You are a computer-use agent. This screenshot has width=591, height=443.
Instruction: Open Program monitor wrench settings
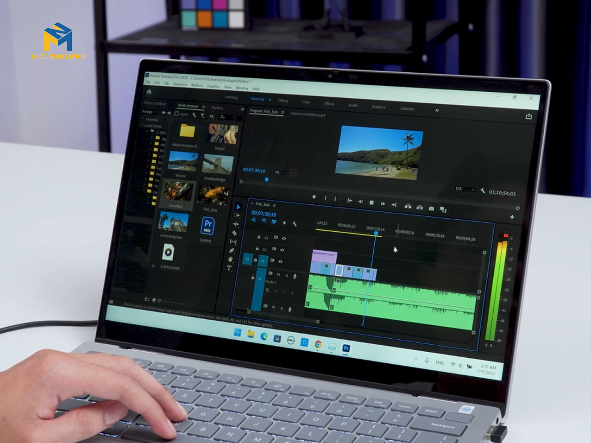coord(483,191)
